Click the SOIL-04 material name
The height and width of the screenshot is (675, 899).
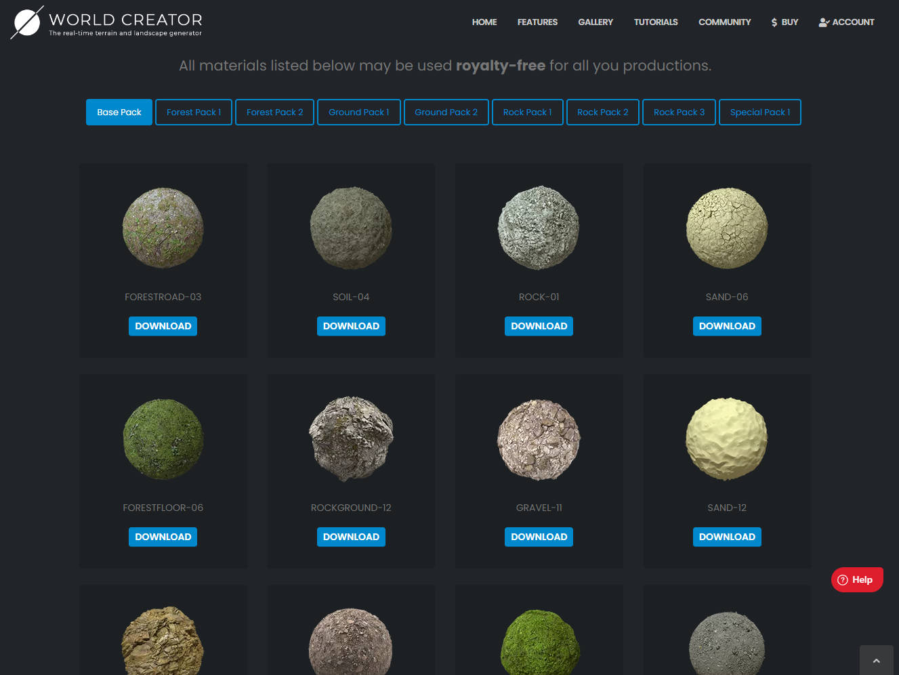pos(351,297)
